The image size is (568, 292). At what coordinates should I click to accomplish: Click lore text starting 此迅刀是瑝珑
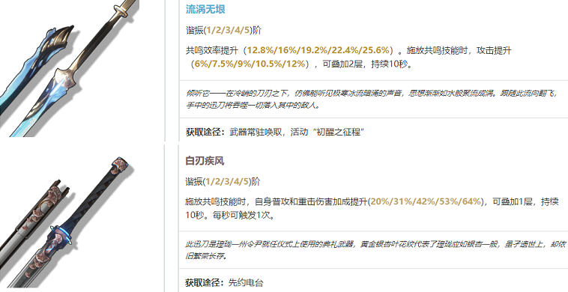375,250
